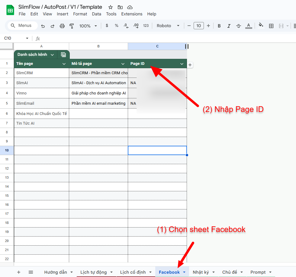The width and height of the screenshot is (296, 277).
Task: Click the font size input field
Action: click(198, 26)
